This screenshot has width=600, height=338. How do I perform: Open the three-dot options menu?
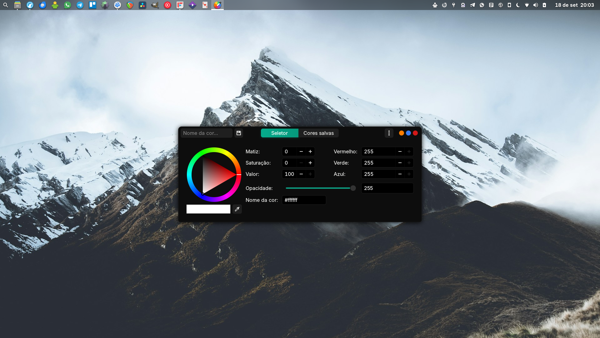pos(389,133)
